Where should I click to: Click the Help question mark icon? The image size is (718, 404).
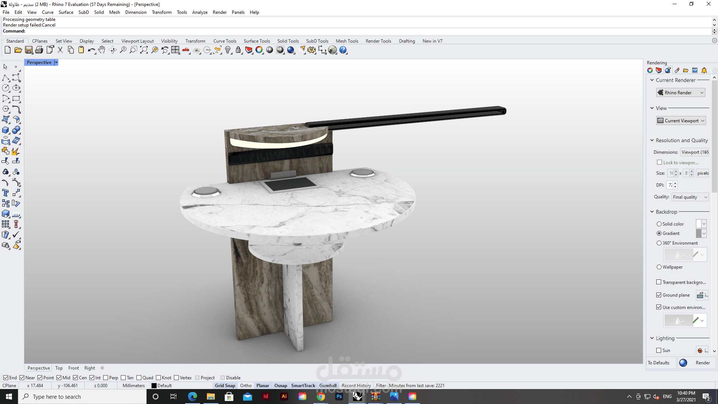tap(343, 50)
